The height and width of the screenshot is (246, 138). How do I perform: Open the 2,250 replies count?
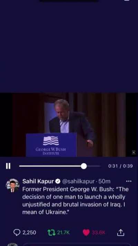pyautogui.click(x=29, y=233)
